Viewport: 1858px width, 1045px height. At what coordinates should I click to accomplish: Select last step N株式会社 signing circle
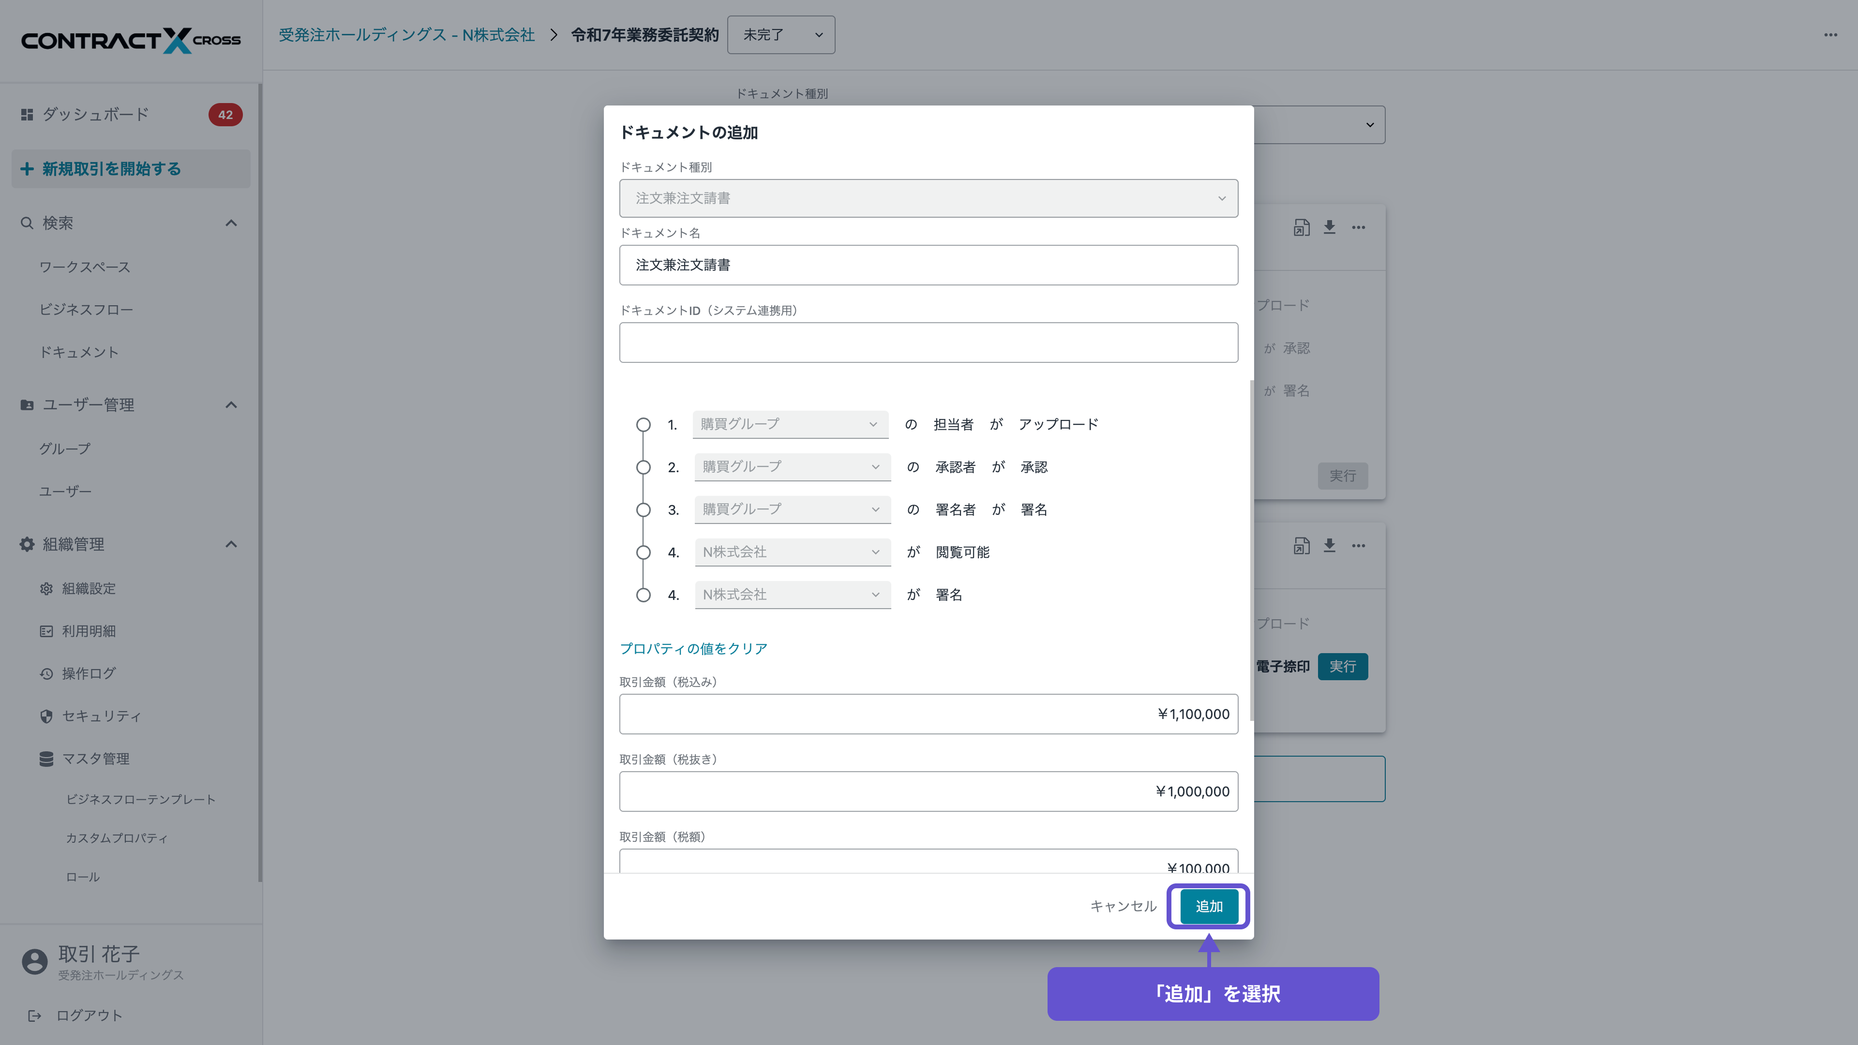click(644, 595)
